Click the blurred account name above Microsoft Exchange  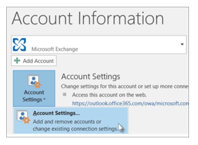click(56, 41)
